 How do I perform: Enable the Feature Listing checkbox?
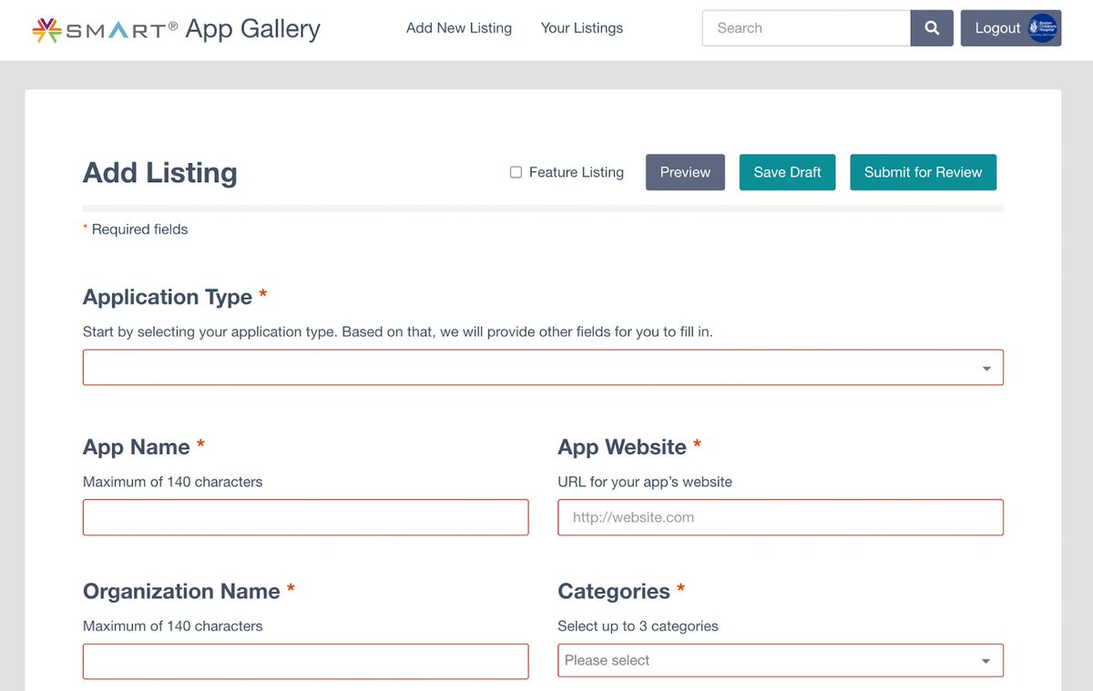(516, 172)
